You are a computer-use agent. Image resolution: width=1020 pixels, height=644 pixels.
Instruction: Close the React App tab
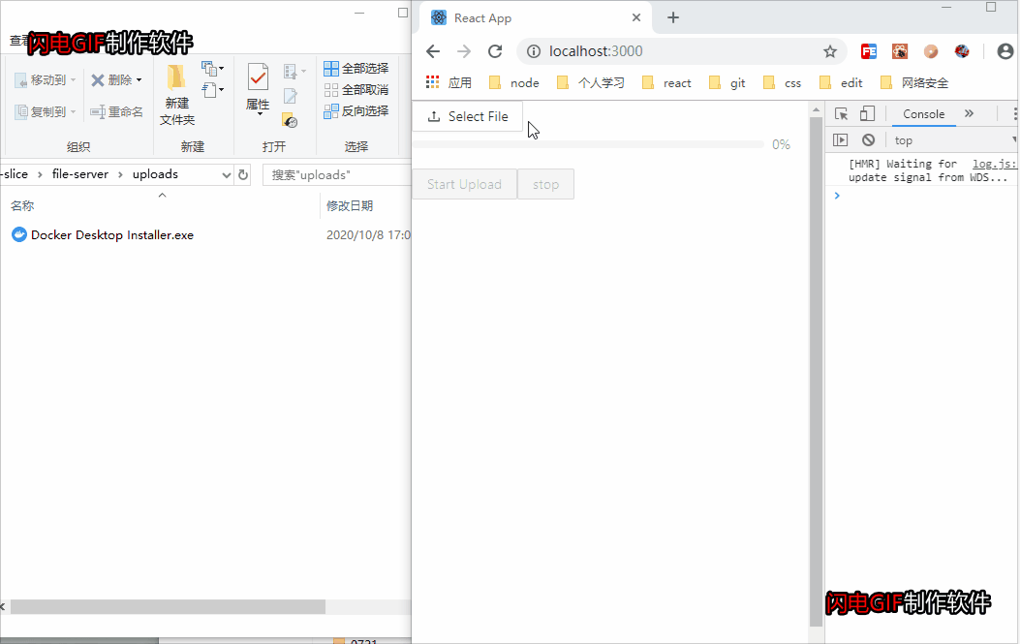click(636, 17)
